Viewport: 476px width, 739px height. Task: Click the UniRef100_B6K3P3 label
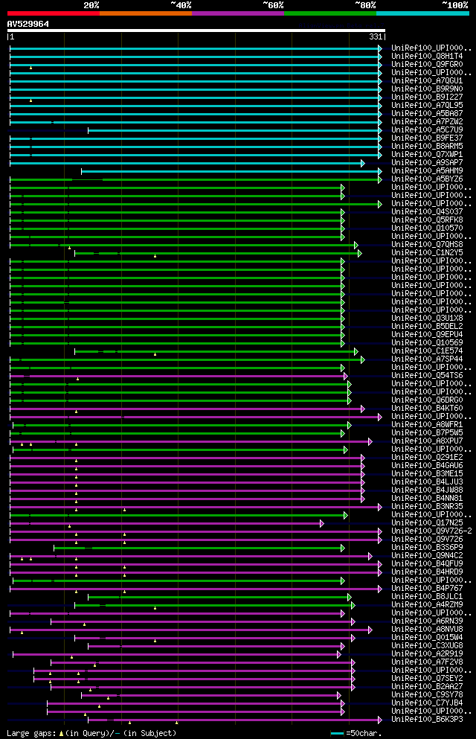tap(427, 719)
